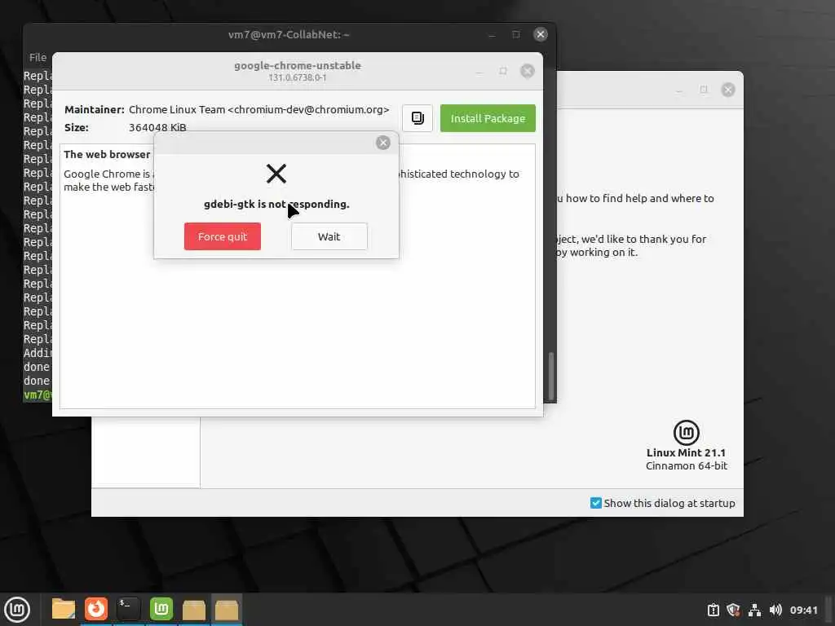Switch to the terminal taskbar icon

[128, 609]
